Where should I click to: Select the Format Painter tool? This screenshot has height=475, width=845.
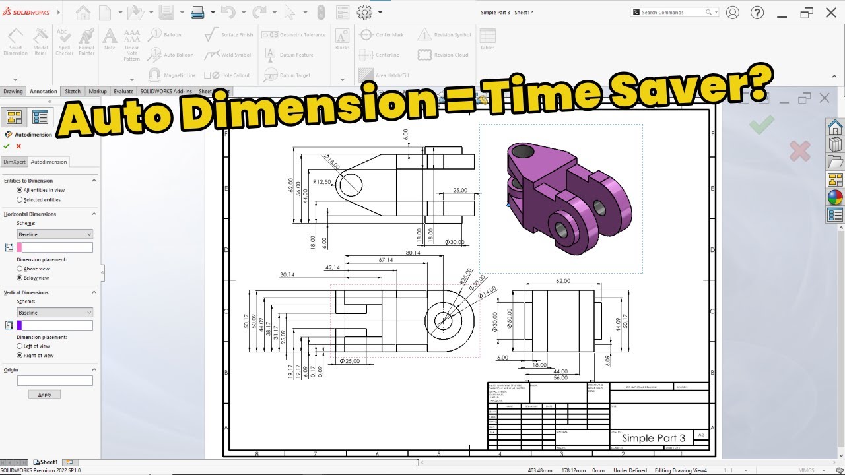pyautogui.click(x=86, y=42)
